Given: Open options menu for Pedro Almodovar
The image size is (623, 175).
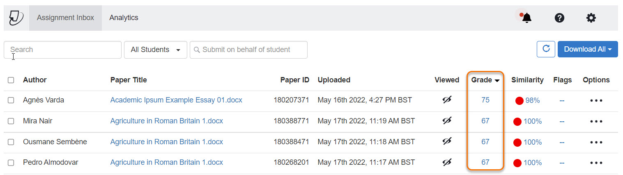Looking at the screenshot, I should click(x=596, y=163).
